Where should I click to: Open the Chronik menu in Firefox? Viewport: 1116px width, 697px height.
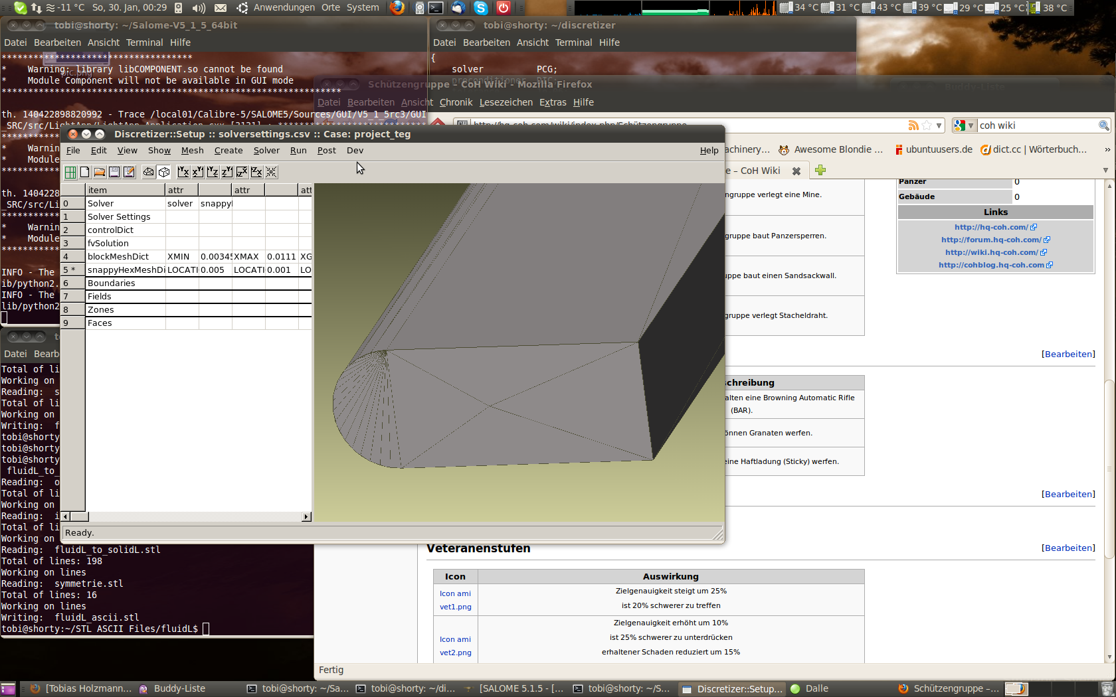pyautogui.click(x=456, y=102)
